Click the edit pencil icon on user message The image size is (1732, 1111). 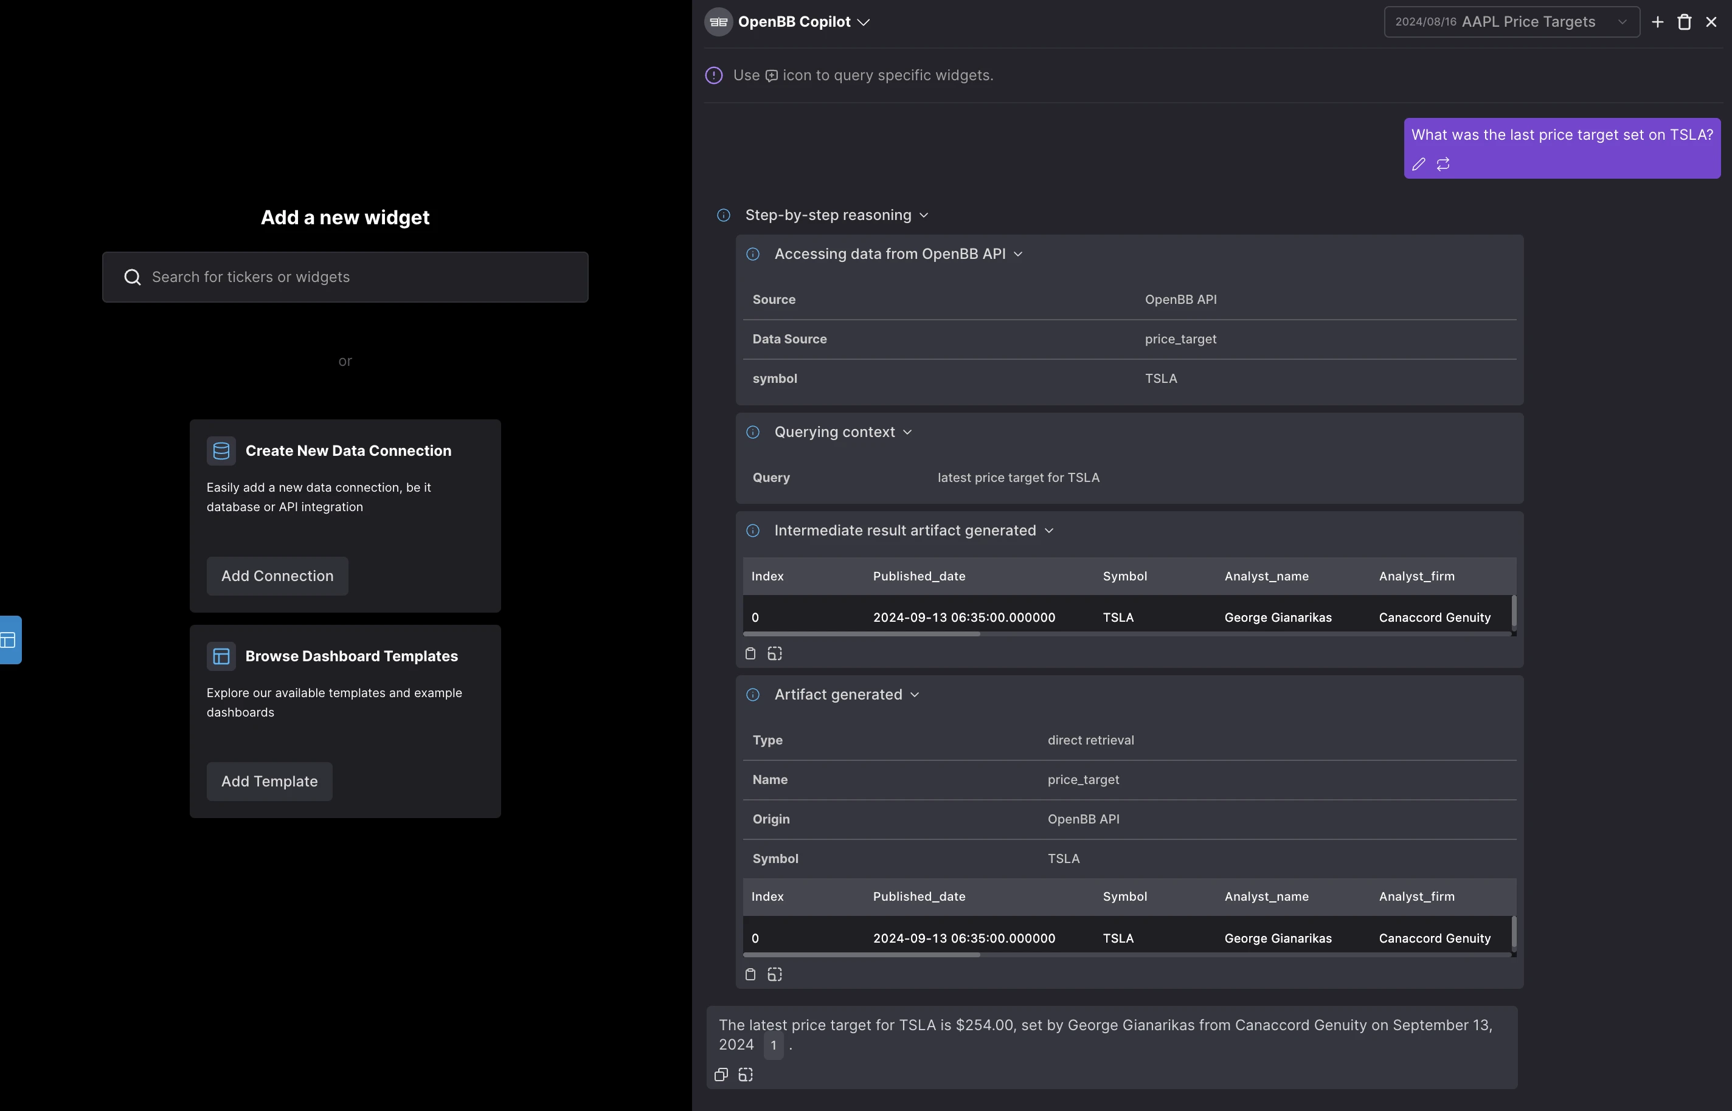pyautogui.click(x=1418, y=165)
